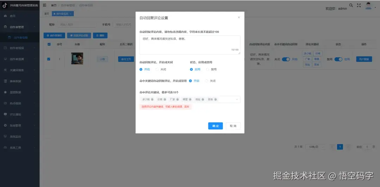Click the 昵称 search input field
The image size is (380, 187).
(77, 25)
